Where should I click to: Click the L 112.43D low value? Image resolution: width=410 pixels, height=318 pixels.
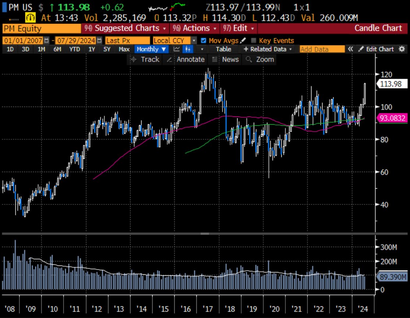point(274,18)
